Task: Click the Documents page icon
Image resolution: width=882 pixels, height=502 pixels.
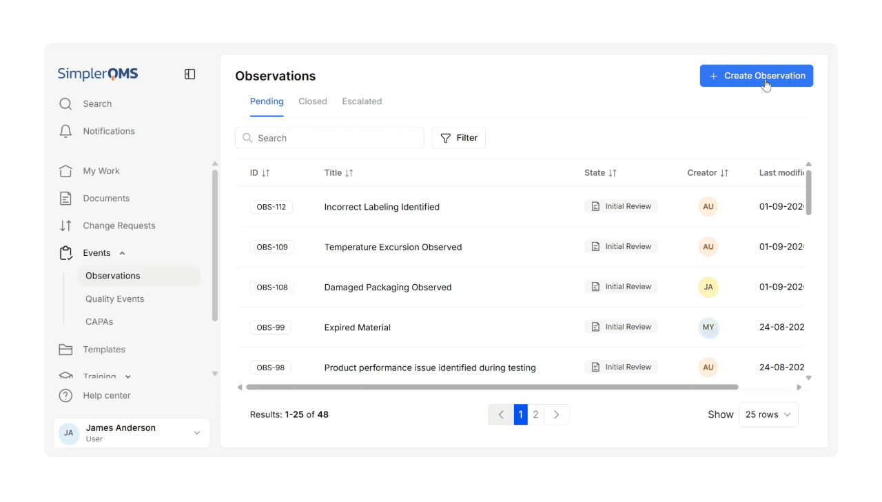Action: (x=65, y=199)
